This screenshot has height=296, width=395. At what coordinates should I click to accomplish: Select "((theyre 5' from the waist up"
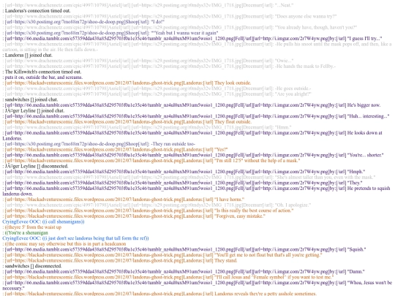click(33, 227)
